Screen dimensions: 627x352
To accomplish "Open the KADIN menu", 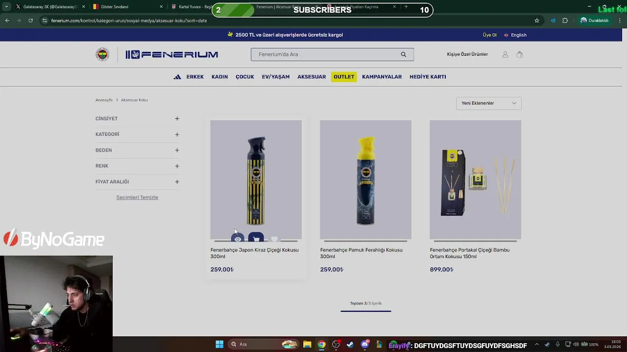I will 219,77.
